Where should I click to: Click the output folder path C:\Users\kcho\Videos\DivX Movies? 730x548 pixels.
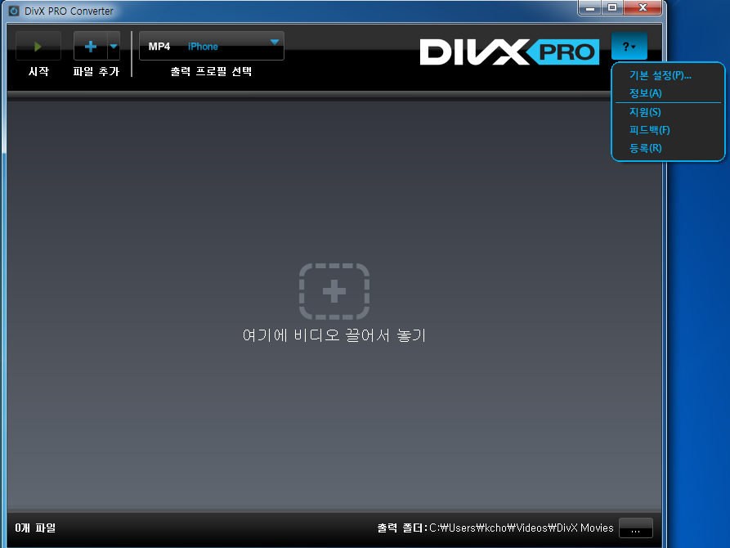[521, 528]
